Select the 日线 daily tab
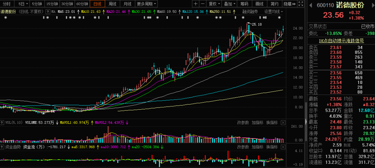This screenshot has width=375, height=168. pyautogui.click(x=97, y=4)
